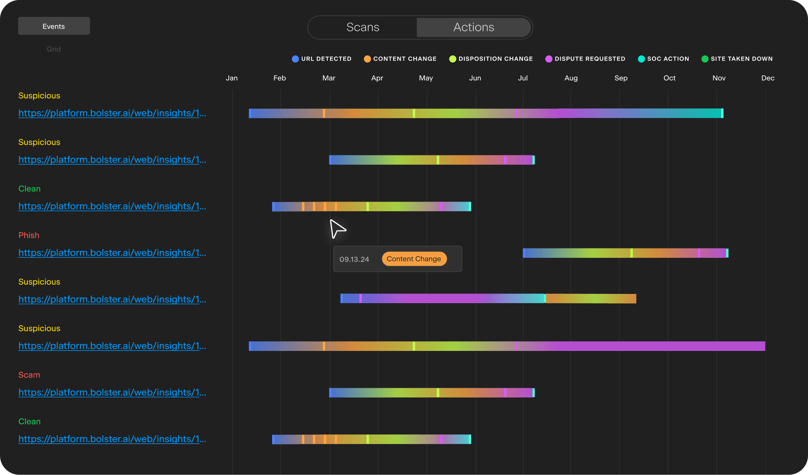Click the Content Change orange legend dot
Screen dimensions: 808x475
click(x=367, y=59)
